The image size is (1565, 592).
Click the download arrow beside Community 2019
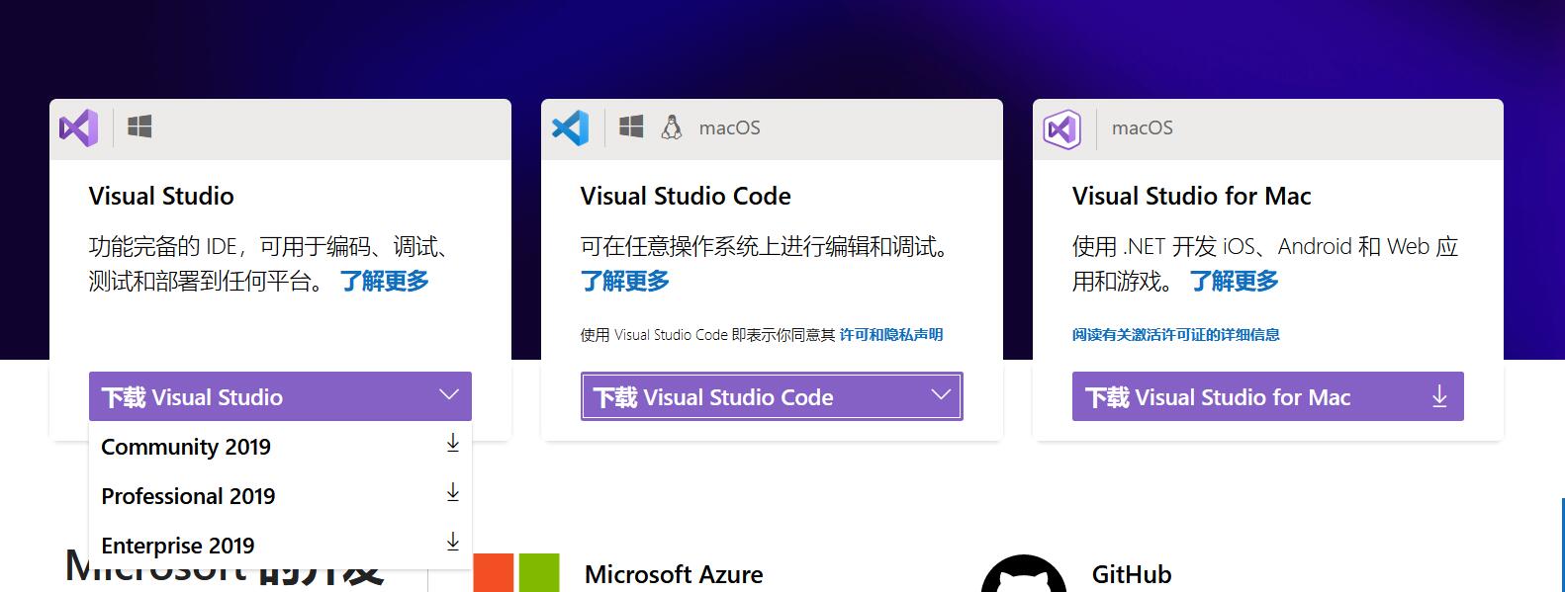pyautogui.click(x=453, y=444)
